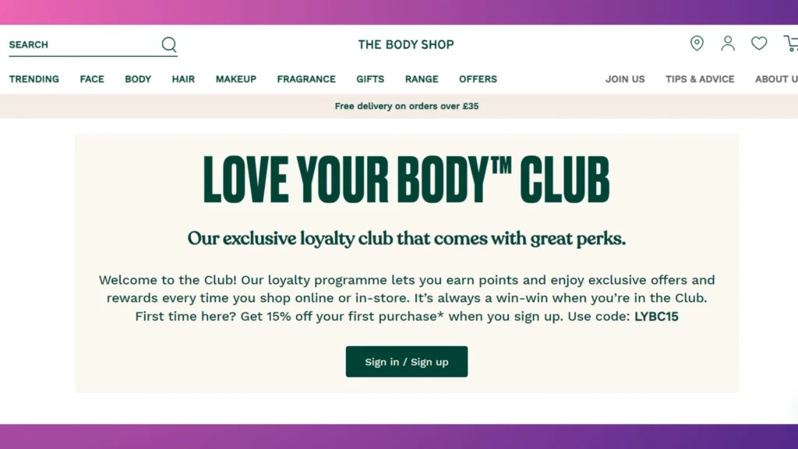Open your account via the person icon

point(728,44)
